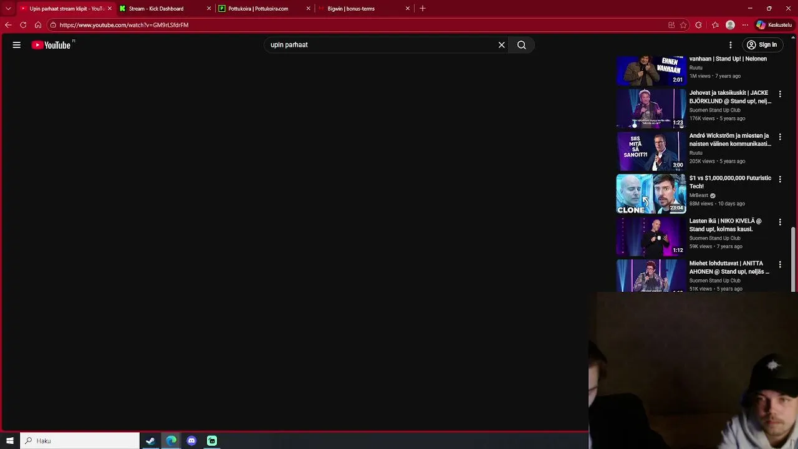Open more options for MrBeast video
Screen dimensions: 798x449
[x=780, y=179]
